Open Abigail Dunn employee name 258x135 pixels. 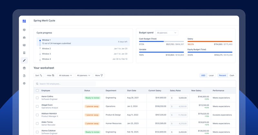pyautogui.click(x=47, y=105)
